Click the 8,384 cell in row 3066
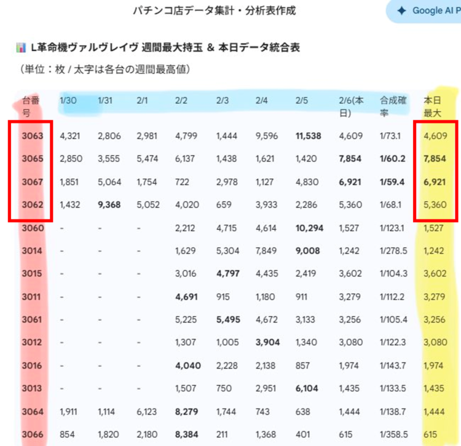The image size is (461, 446). click(x=188, y=434)
